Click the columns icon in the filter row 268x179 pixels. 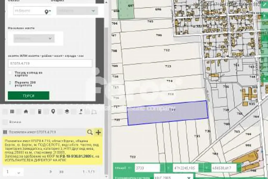click(12, 112)
